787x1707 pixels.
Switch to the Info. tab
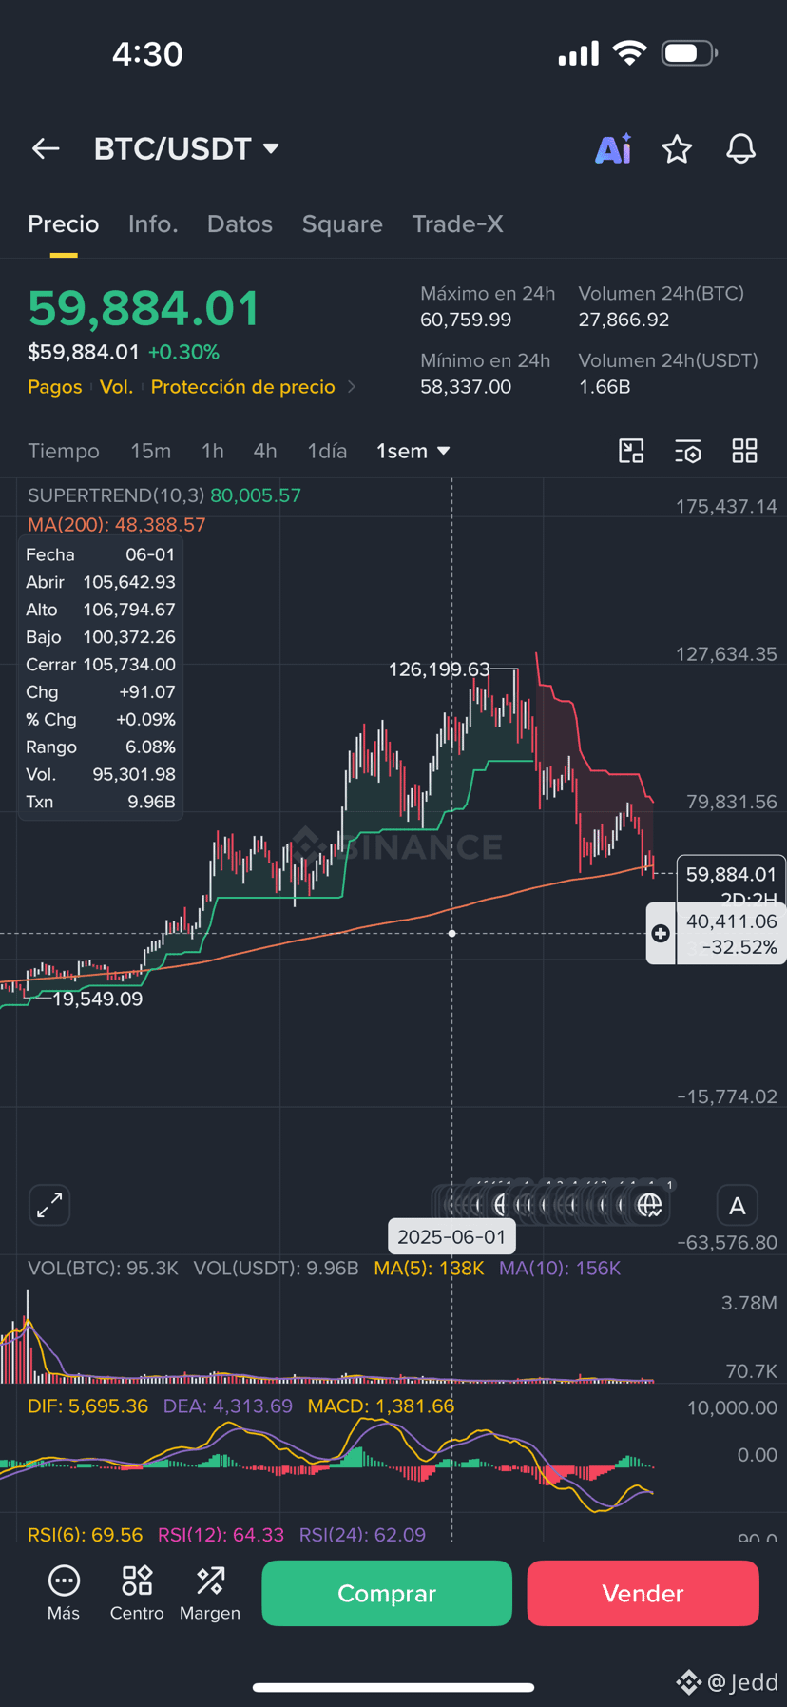coord(153,224)
